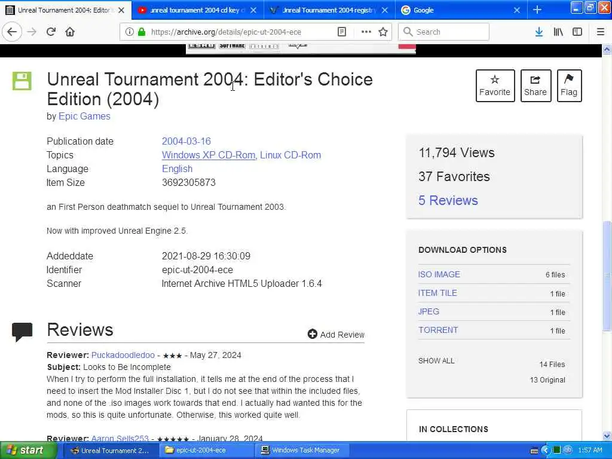Image resolution: width=612 pixels, height=459 pixels.
Task: Open the Library bookshelf icon
Action: [x=558, y=32]
